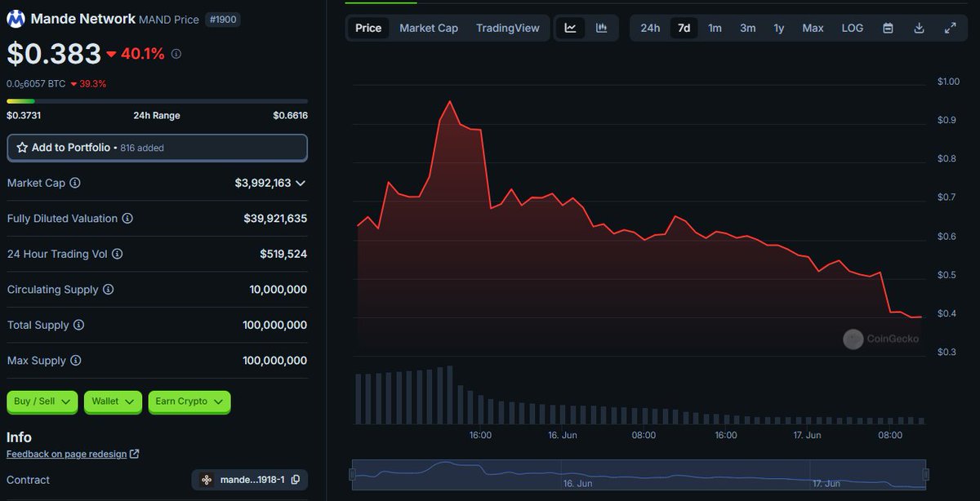Click 10,000,000 circulating supply value

(x=278, y=290)
